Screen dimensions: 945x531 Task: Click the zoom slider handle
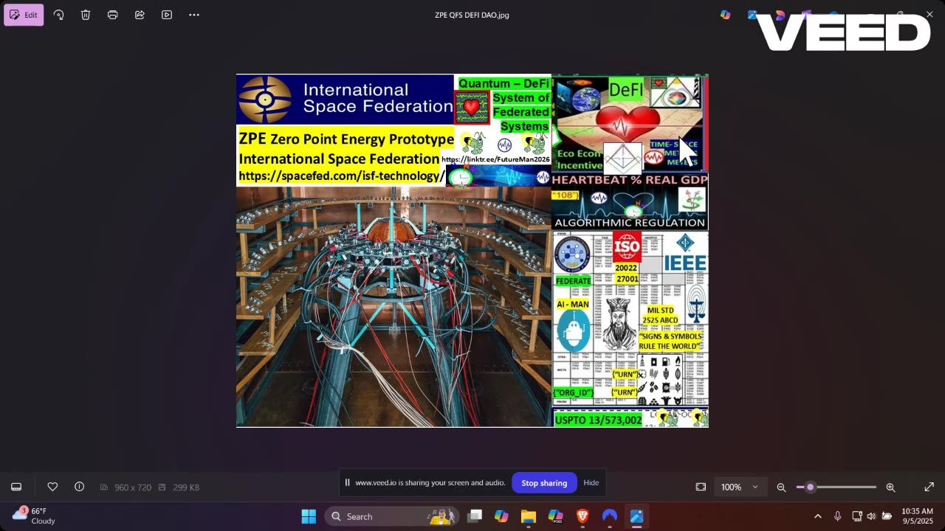[810, 487]
